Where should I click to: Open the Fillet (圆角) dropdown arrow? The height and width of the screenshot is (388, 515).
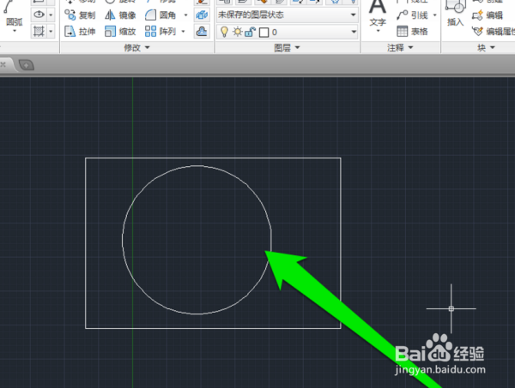(x=185, y=15)
